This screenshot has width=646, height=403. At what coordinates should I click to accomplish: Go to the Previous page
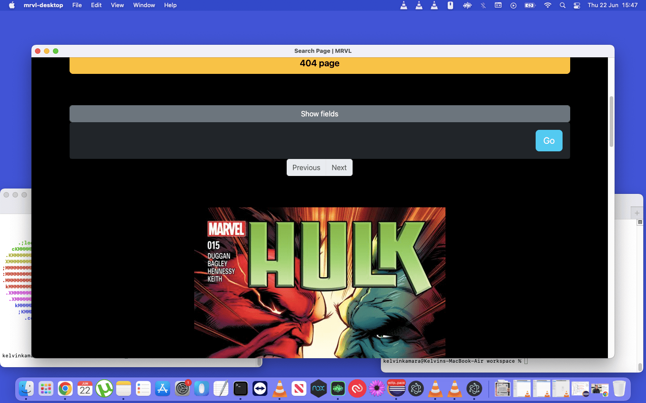click(306, 167)
